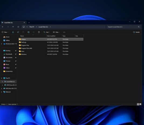Delete the selected folder with trash icon
This screenshot has width=144, height=125.
pyautogui.click(x=39, y=32)
